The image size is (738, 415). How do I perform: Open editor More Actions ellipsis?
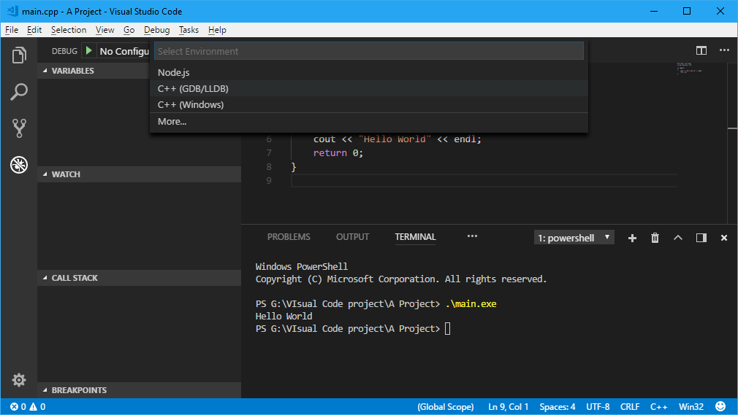coord(724,50)
